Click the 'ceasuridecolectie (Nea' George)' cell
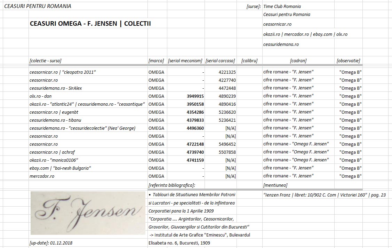Image resolution: width=392 pixels, height=248 pixels. coord(82,128)
